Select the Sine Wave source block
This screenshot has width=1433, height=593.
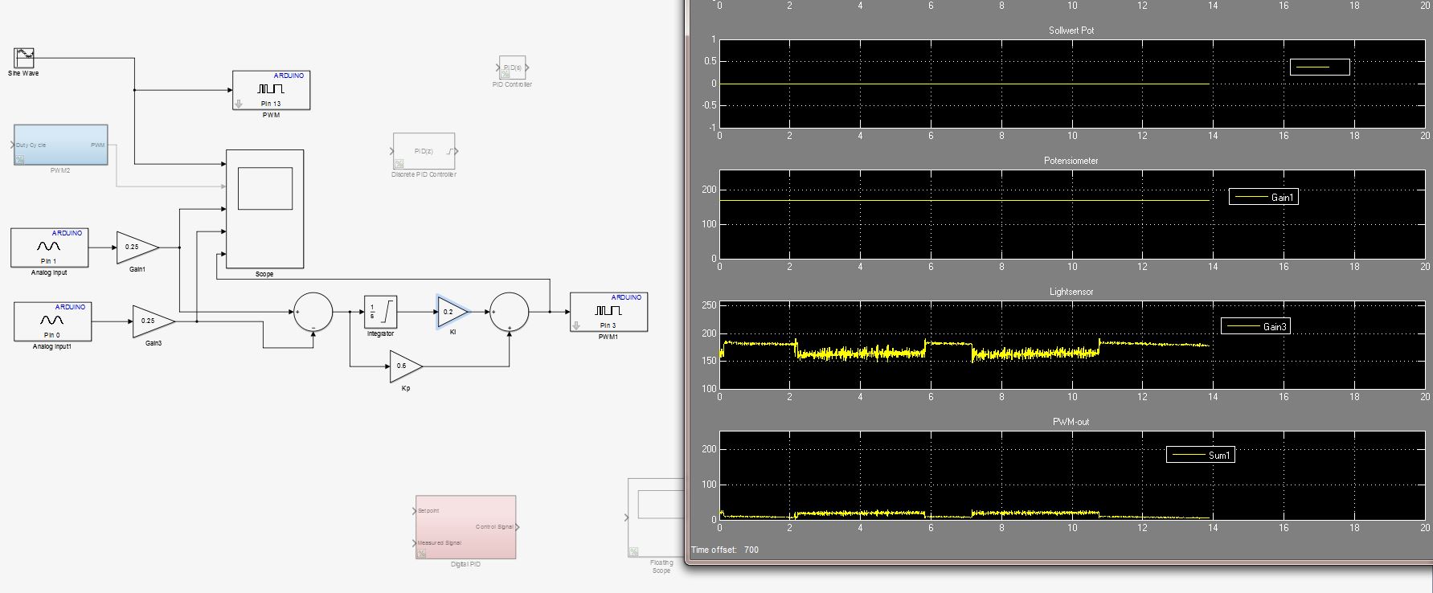point(24,58)
